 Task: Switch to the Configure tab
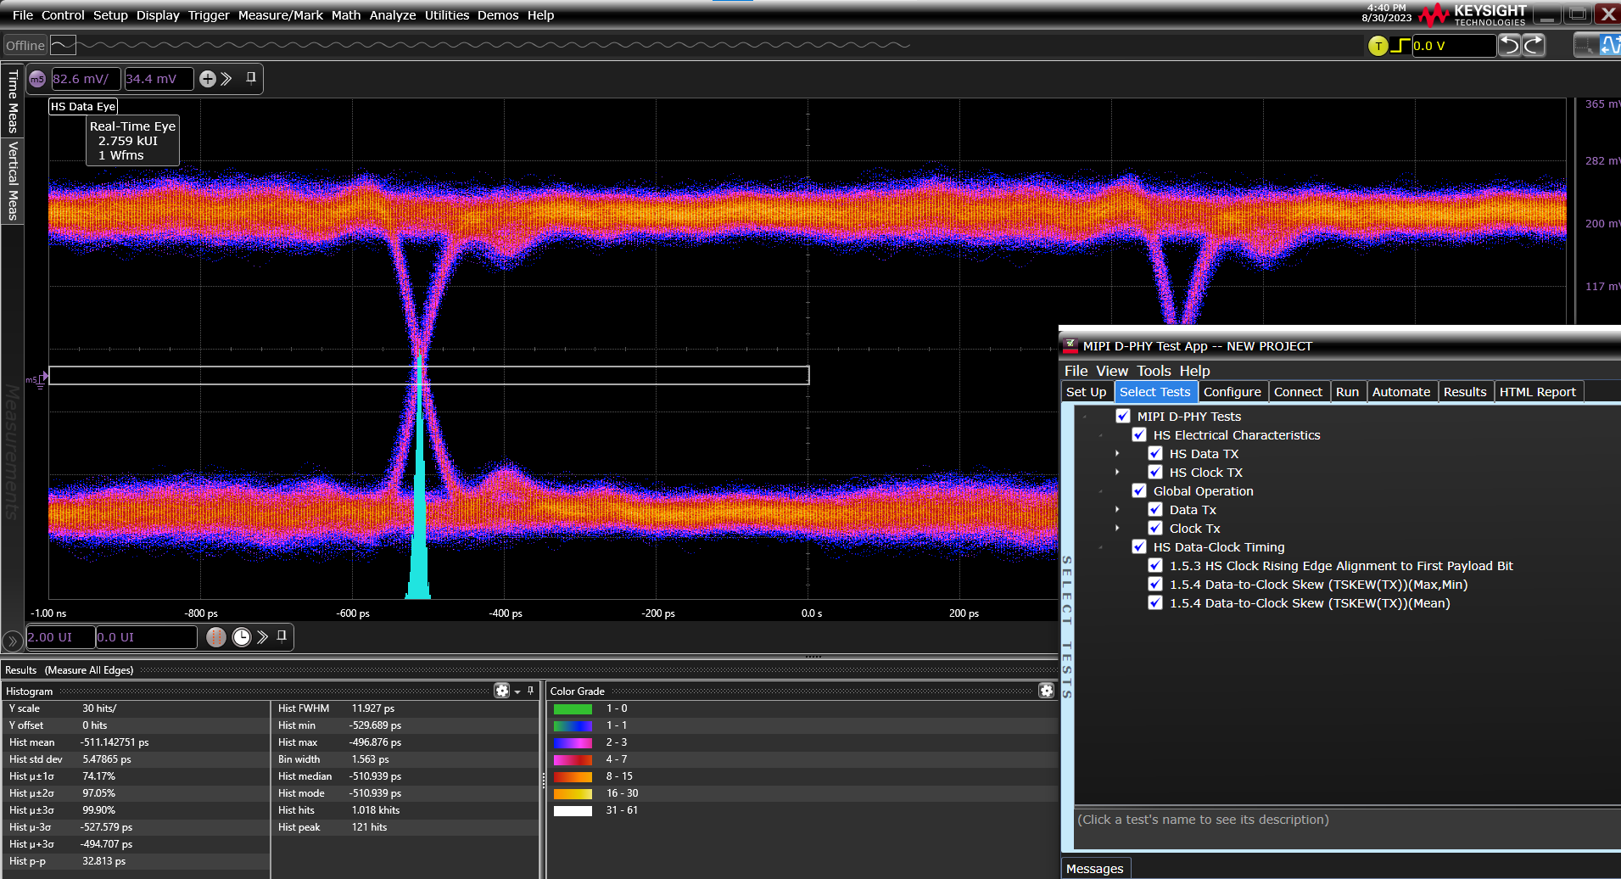coord(1232,392)
